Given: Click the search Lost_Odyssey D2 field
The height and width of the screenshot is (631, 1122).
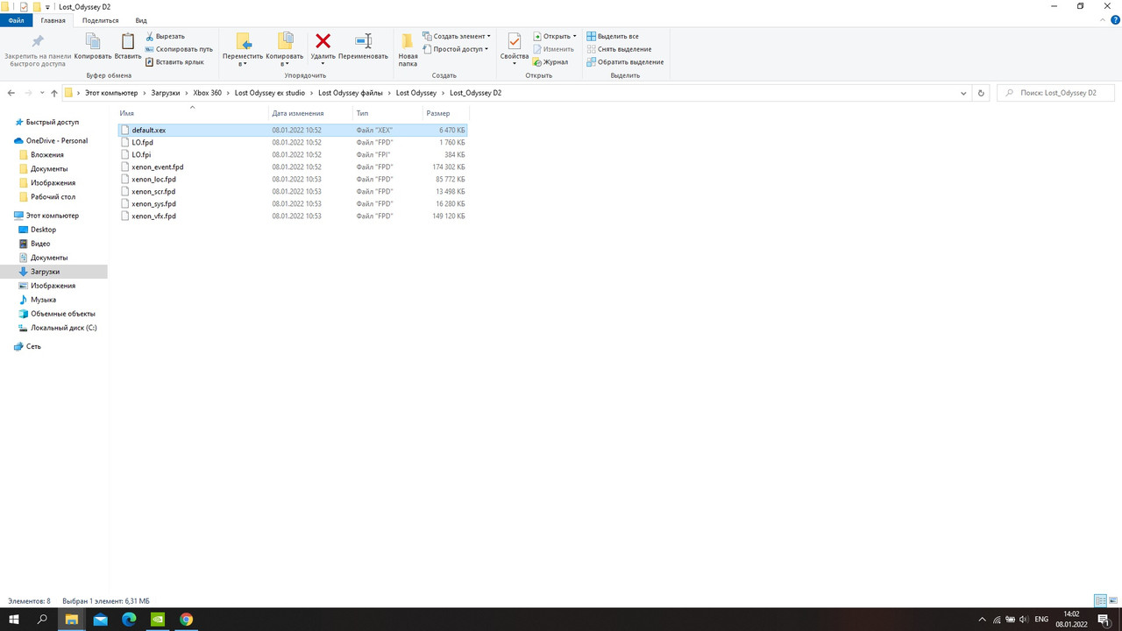Looking at the screenshot, I should [x=1055, y=93].
